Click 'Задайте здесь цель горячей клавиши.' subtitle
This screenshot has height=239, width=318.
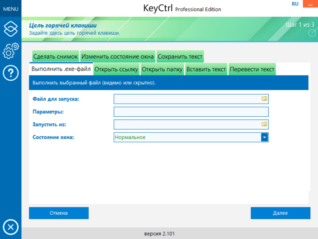(74, 33)
